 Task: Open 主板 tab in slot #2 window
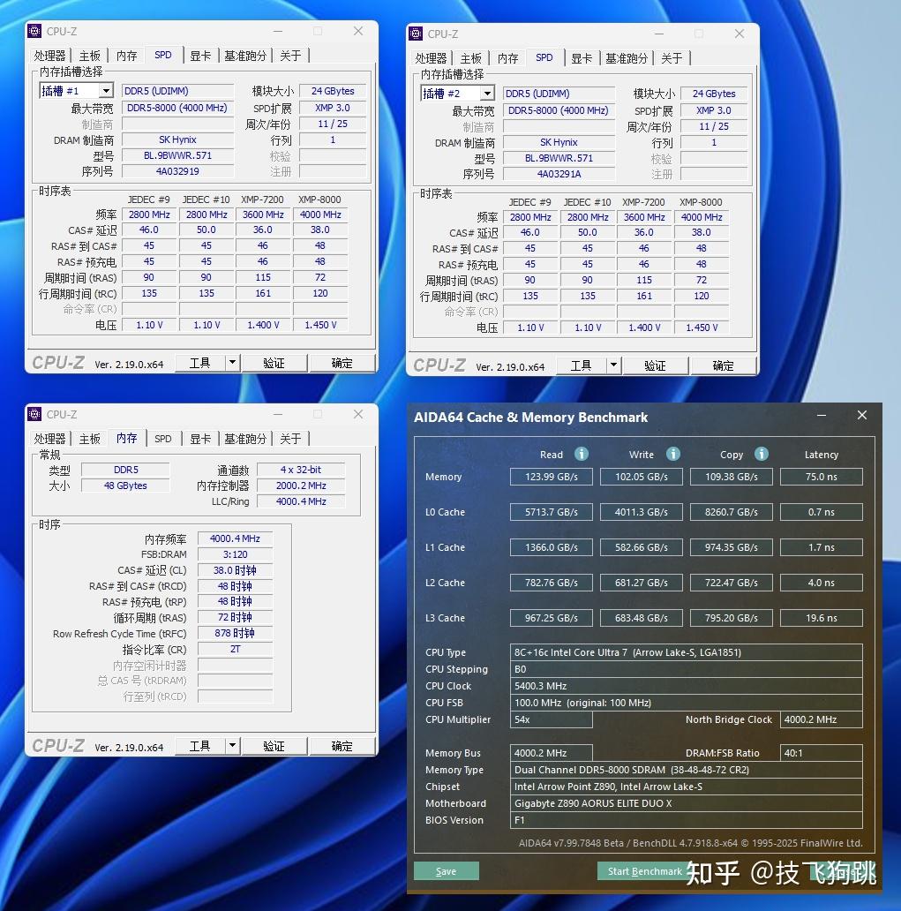tap(470, 58)
